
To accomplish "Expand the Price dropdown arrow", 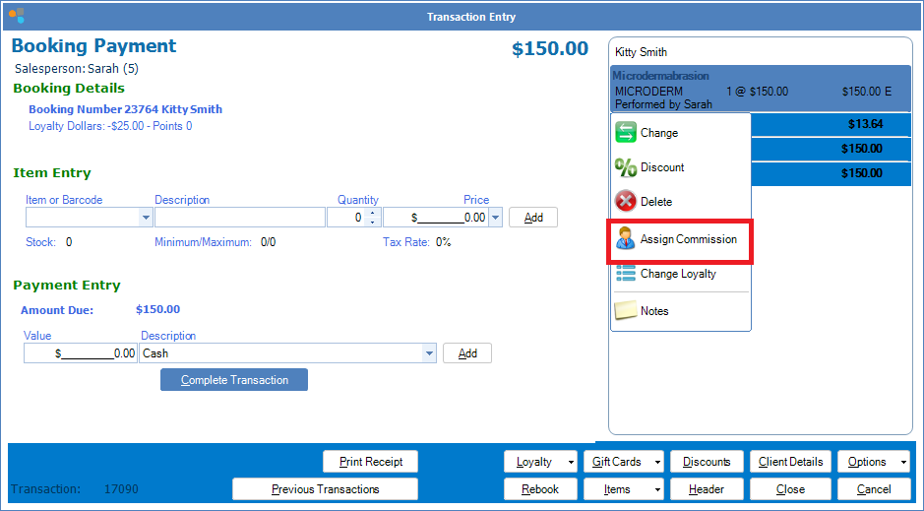I will [494, 218].
